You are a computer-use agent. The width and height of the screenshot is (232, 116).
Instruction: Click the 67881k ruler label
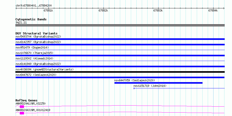pos(48,10)
